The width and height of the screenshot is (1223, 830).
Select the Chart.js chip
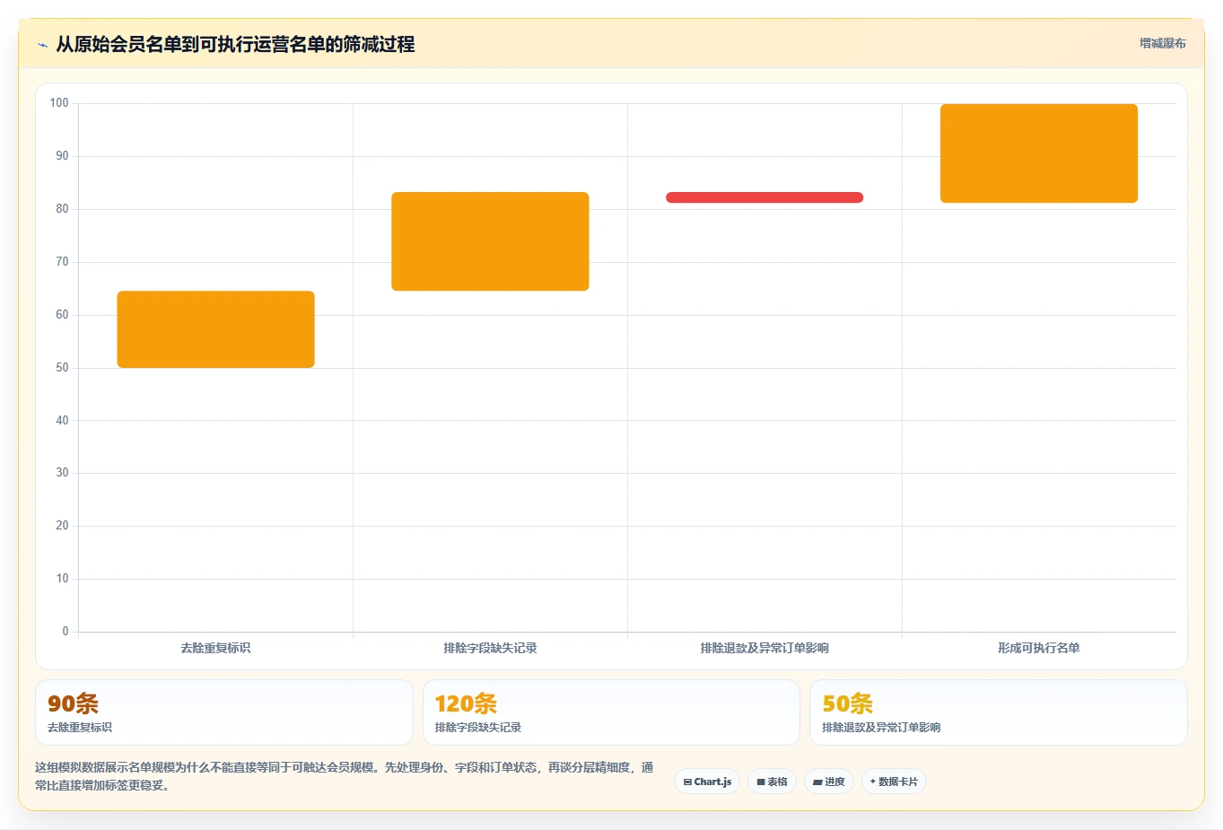click(707, 782)
